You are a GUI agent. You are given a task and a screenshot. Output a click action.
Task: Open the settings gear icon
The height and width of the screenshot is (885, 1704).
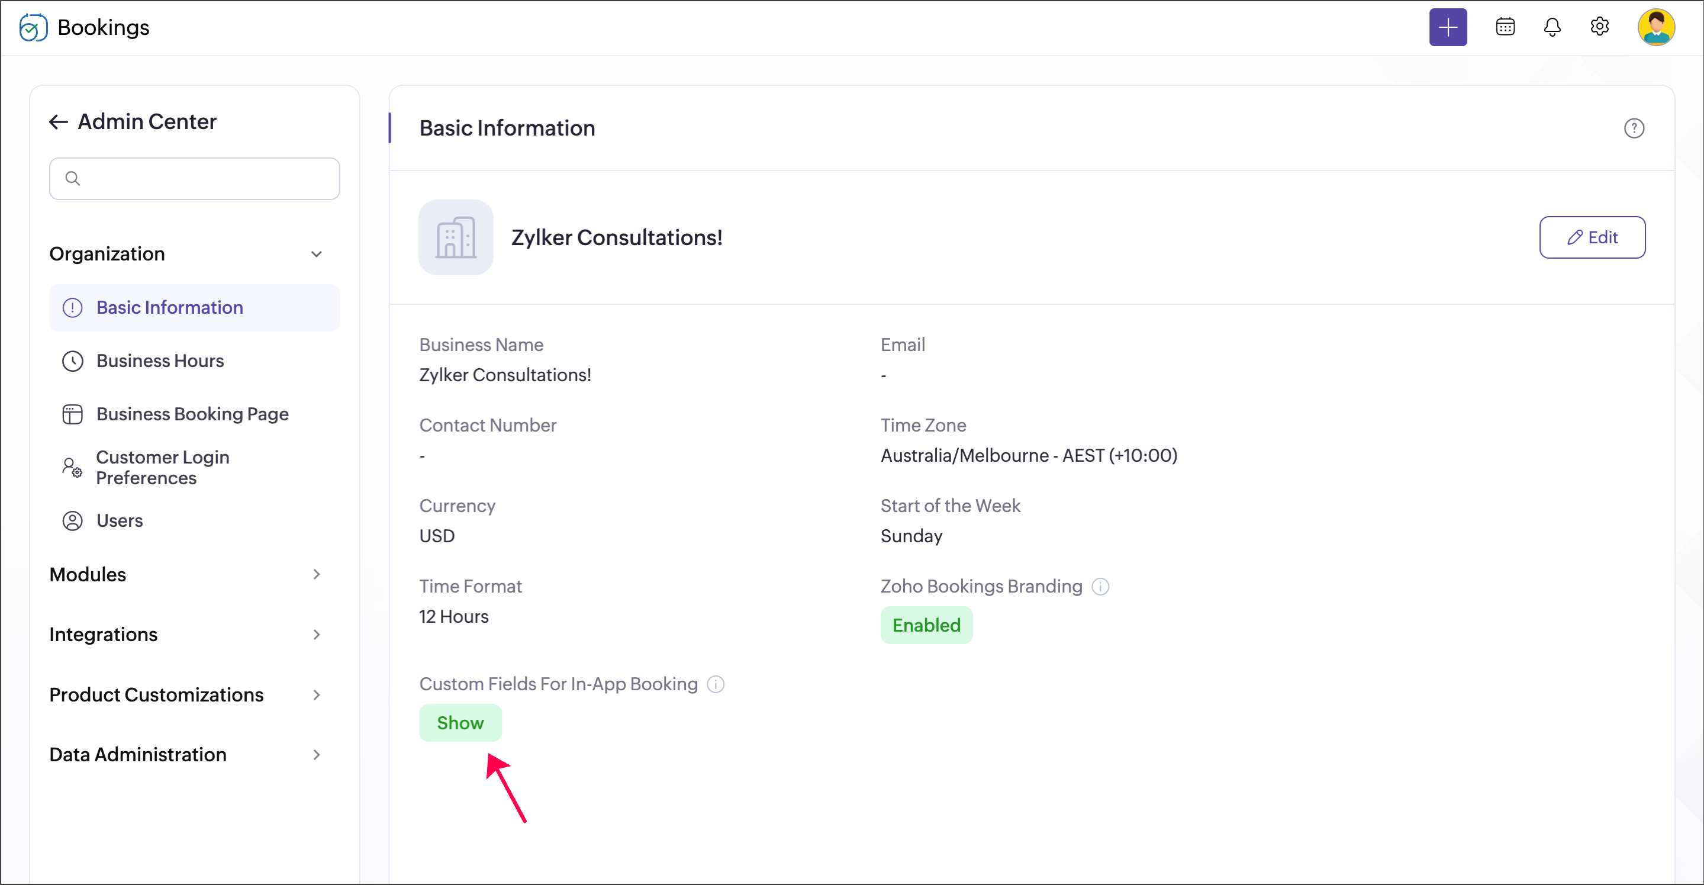[x=1599, y=27]
